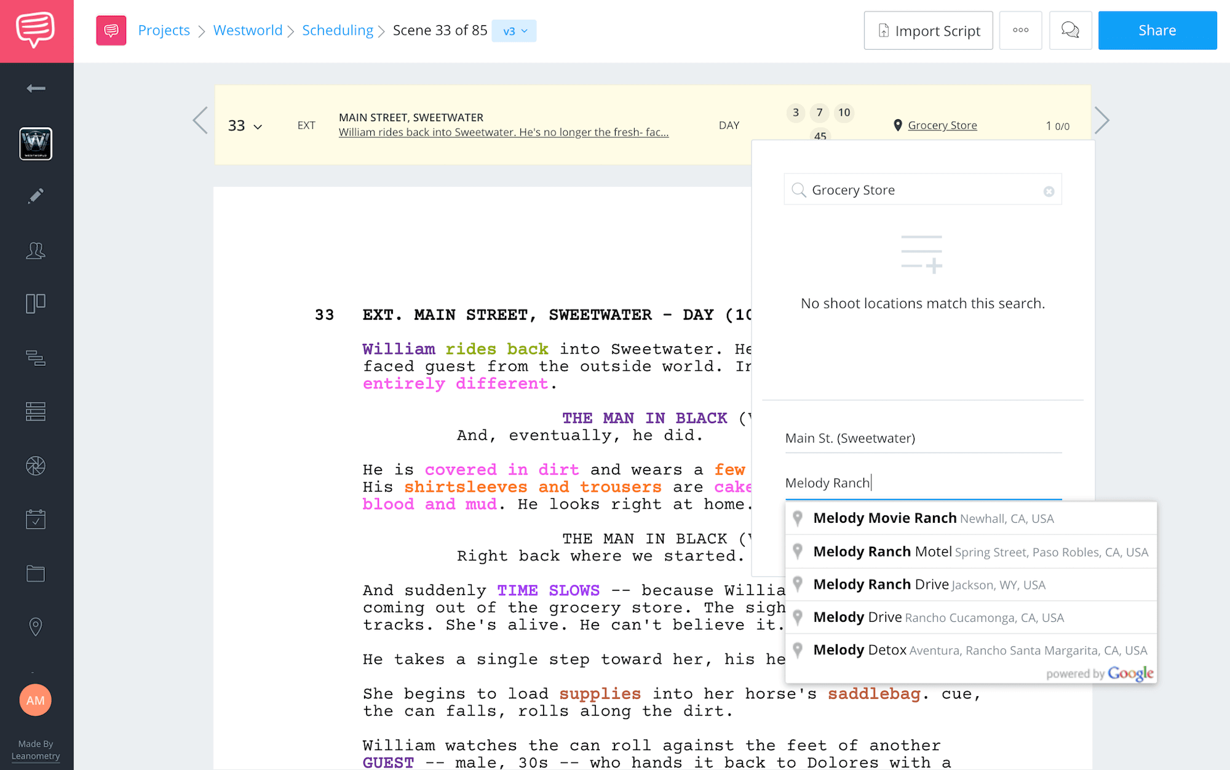This screenshot has width=1230, height=770.
Task: Open the cast and crew people icon
Action: [x=36, y=250]
